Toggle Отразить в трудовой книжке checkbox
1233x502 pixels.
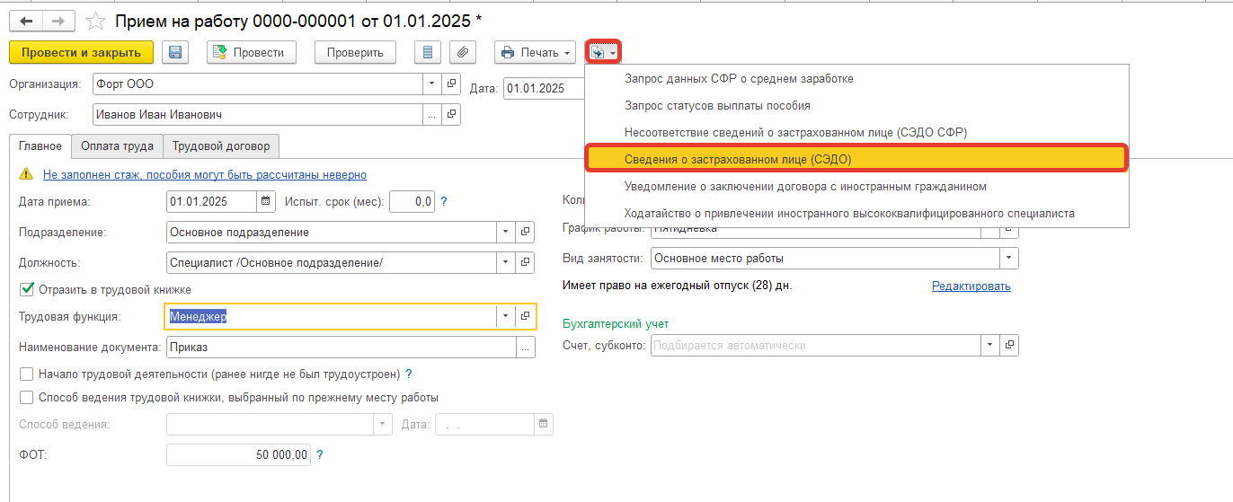point(27,289)
